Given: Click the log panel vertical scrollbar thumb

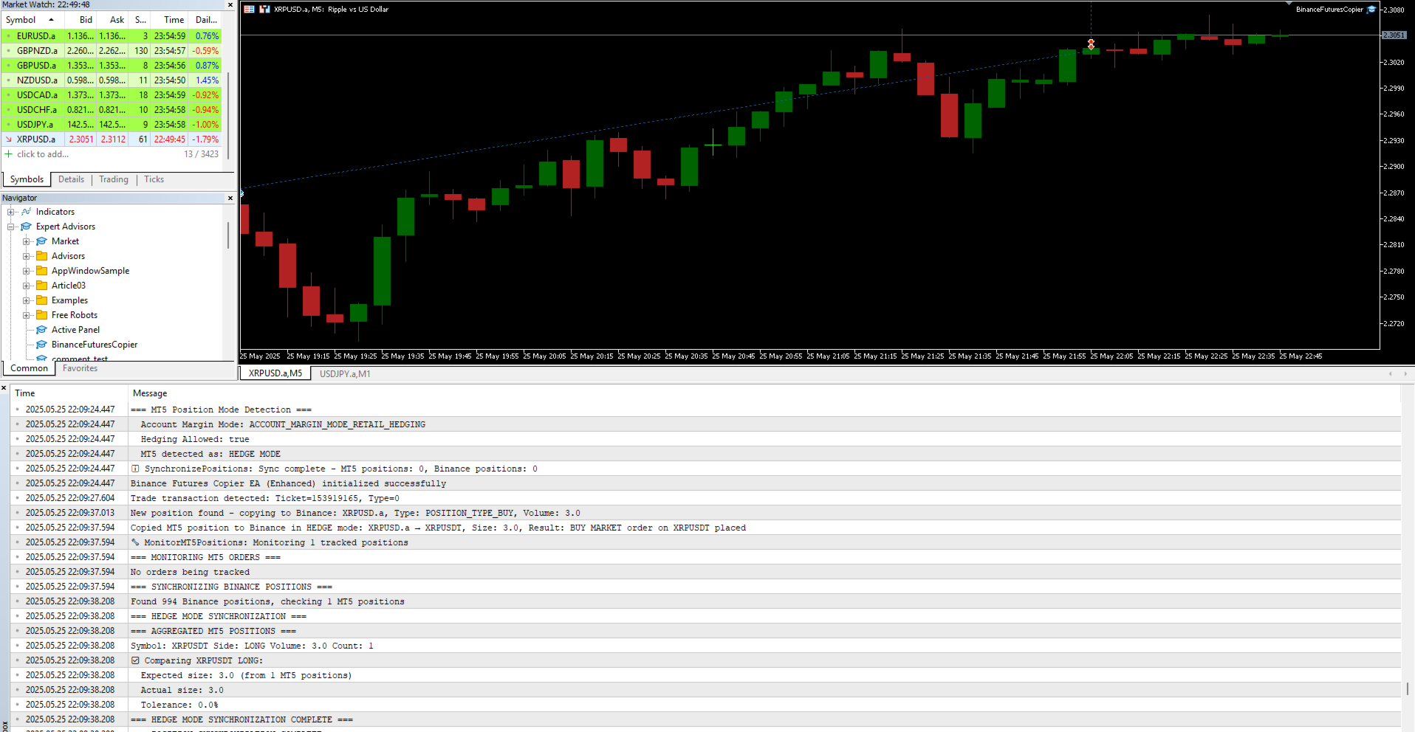Looking at the screenshot, I should pos(1408,688).
